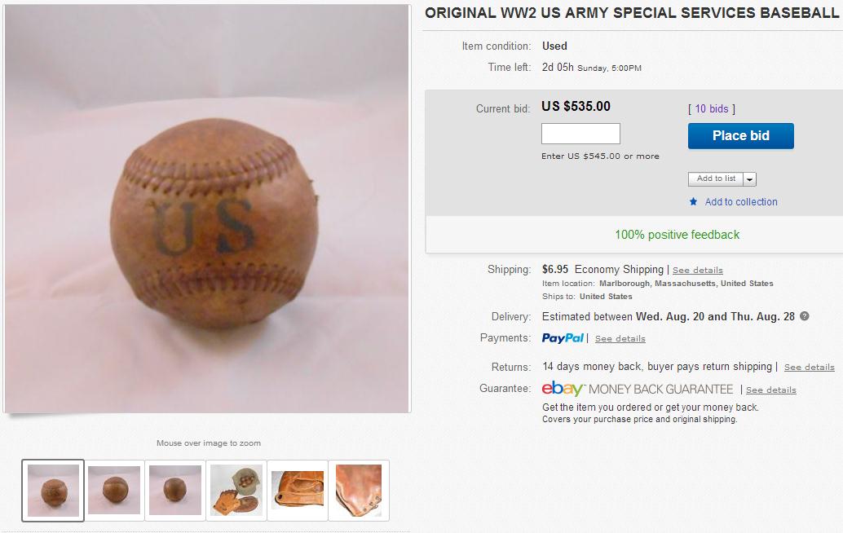Screen dimensions: 843x533
Task: Select the second baseball thumbnail
Action: click(x=114, y=491)
